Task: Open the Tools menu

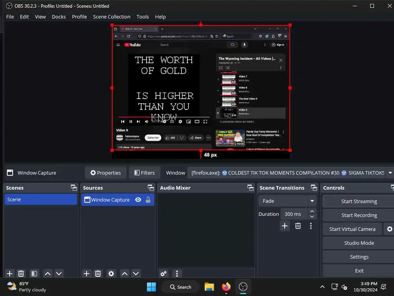Action: (x=142, y=17)
